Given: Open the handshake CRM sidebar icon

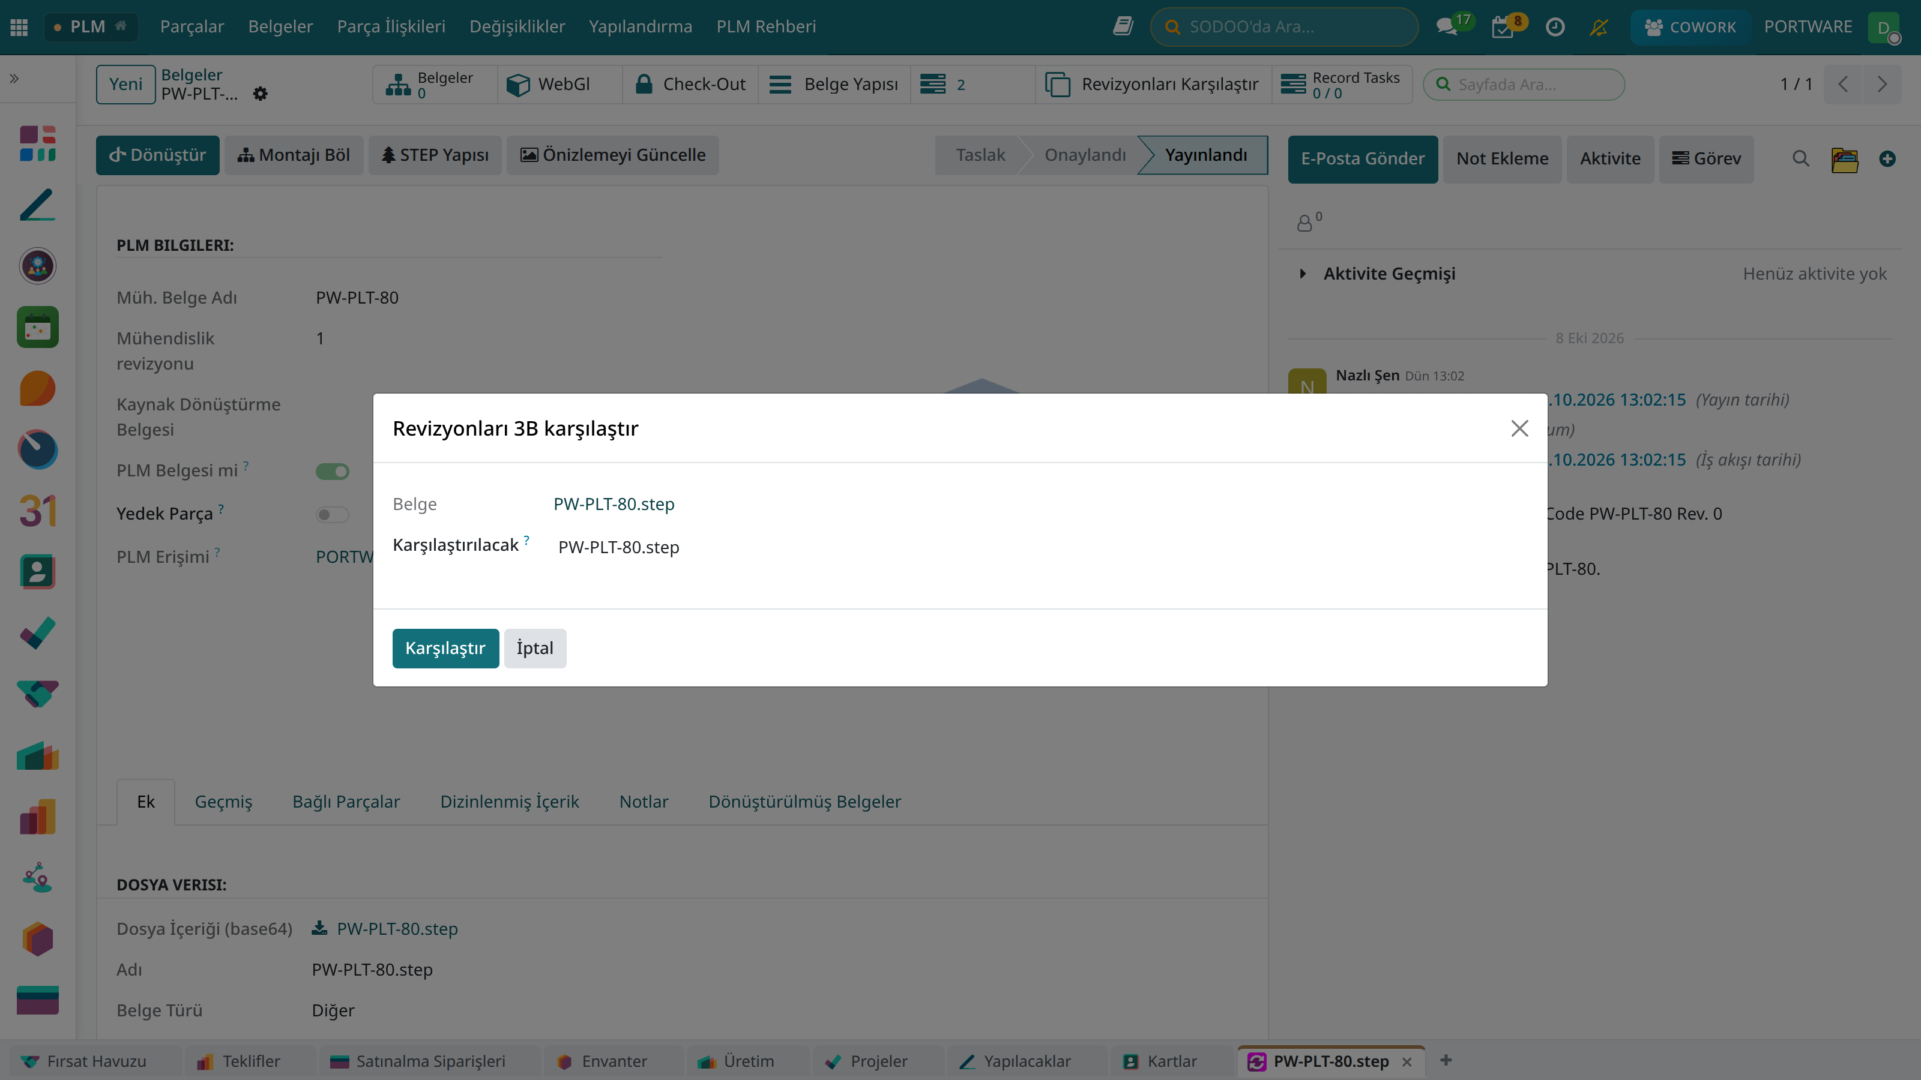Looking at the screenshot, I should click(x=37, y=694).
